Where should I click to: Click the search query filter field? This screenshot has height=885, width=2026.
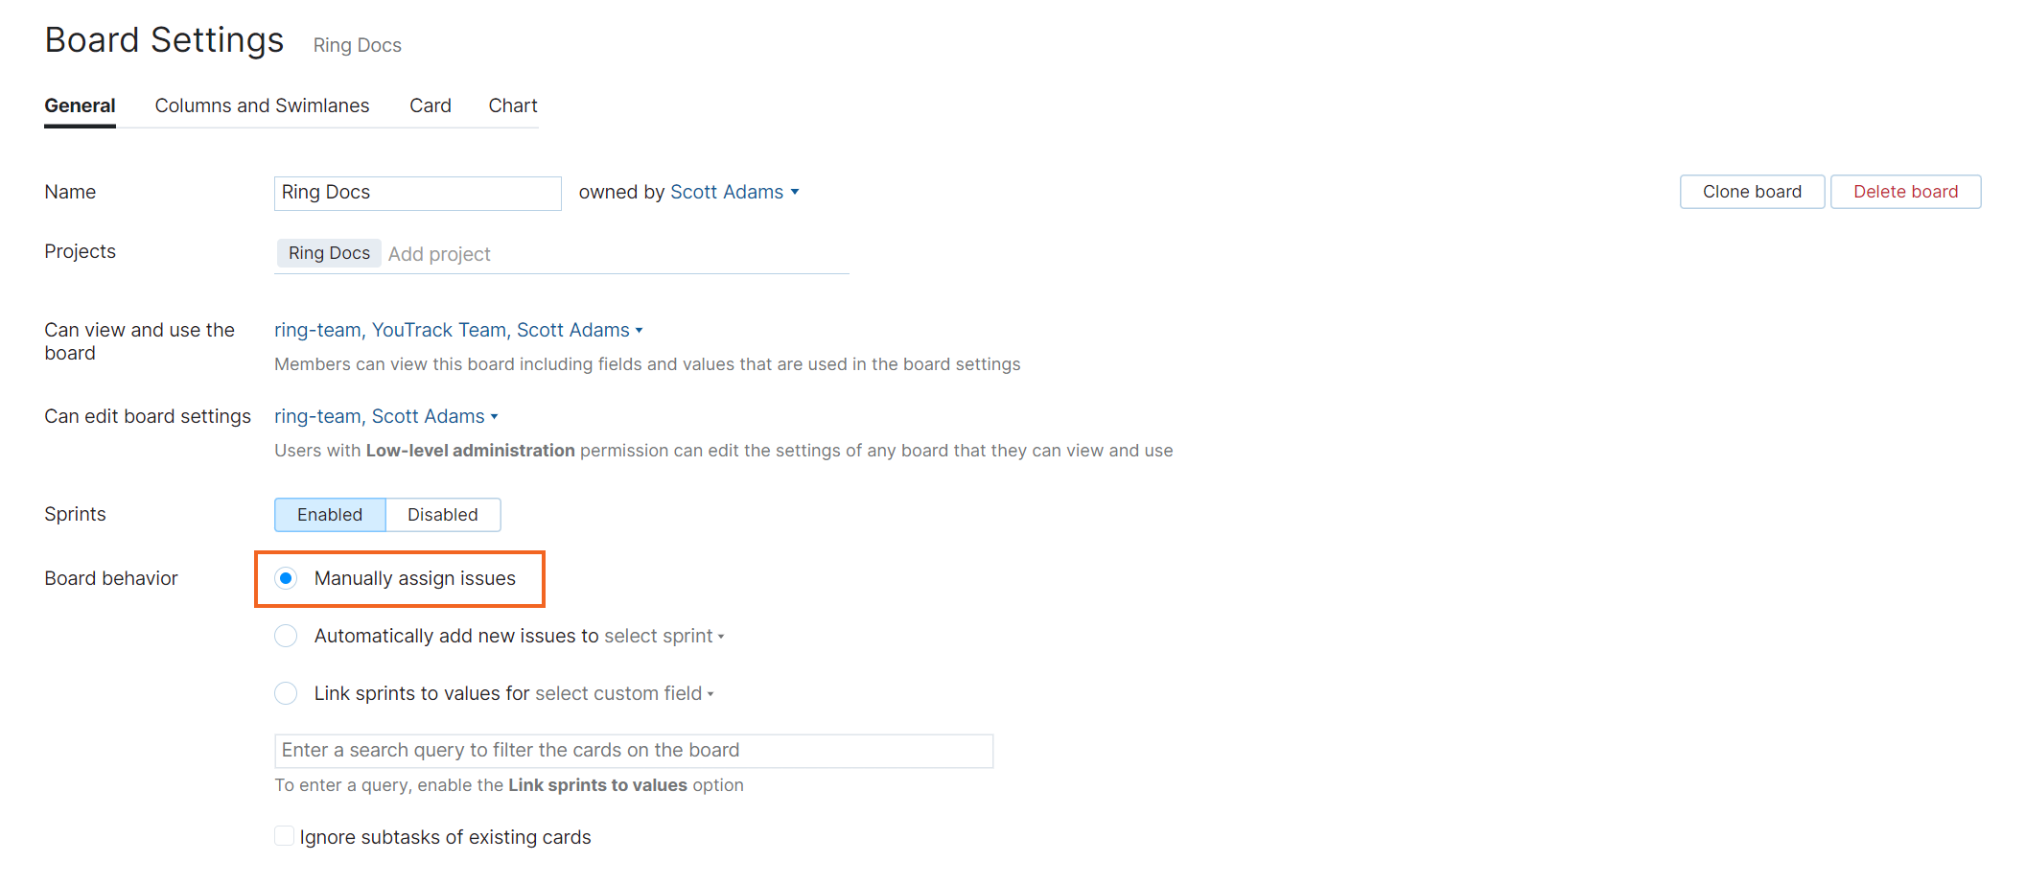click(633, 751)
